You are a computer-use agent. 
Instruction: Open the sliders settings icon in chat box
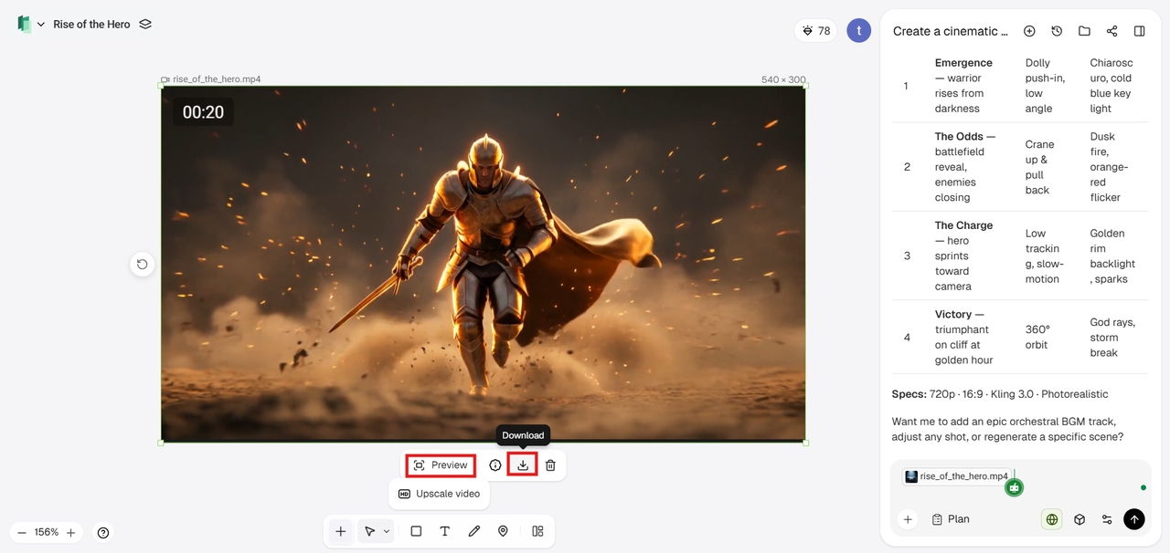tap(1107, 519)
